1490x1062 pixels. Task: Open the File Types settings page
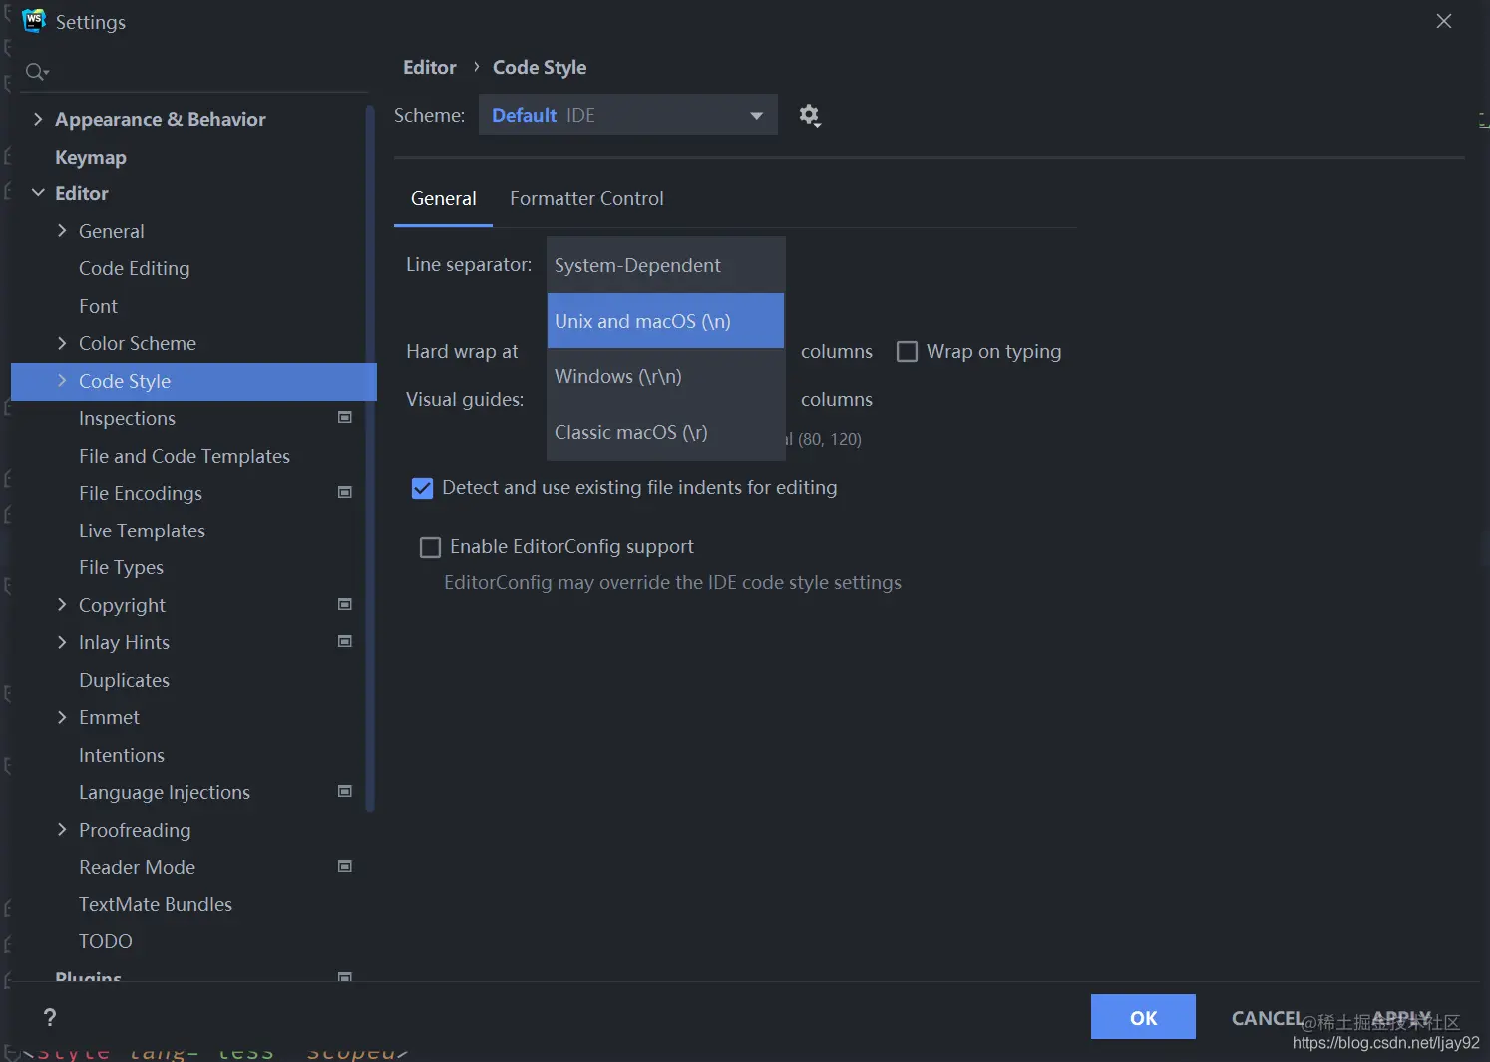click(121, 568)
